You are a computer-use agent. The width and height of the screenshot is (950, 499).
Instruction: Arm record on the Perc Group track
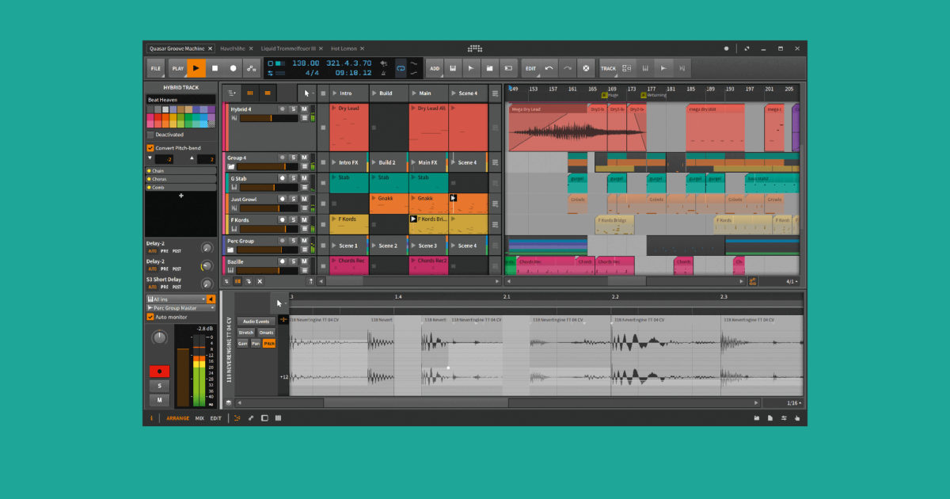coord(282,240)
